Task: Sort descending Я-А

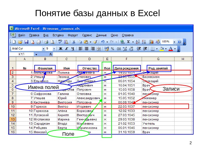Action: (x=144, y=42)
